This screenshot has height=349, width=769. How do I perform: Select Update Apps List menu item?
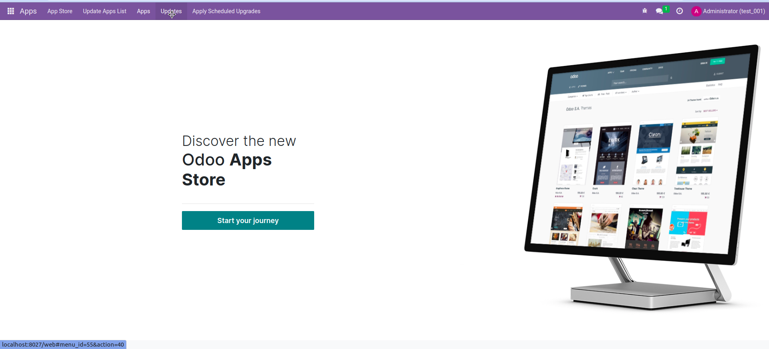(x=105, y=11)
